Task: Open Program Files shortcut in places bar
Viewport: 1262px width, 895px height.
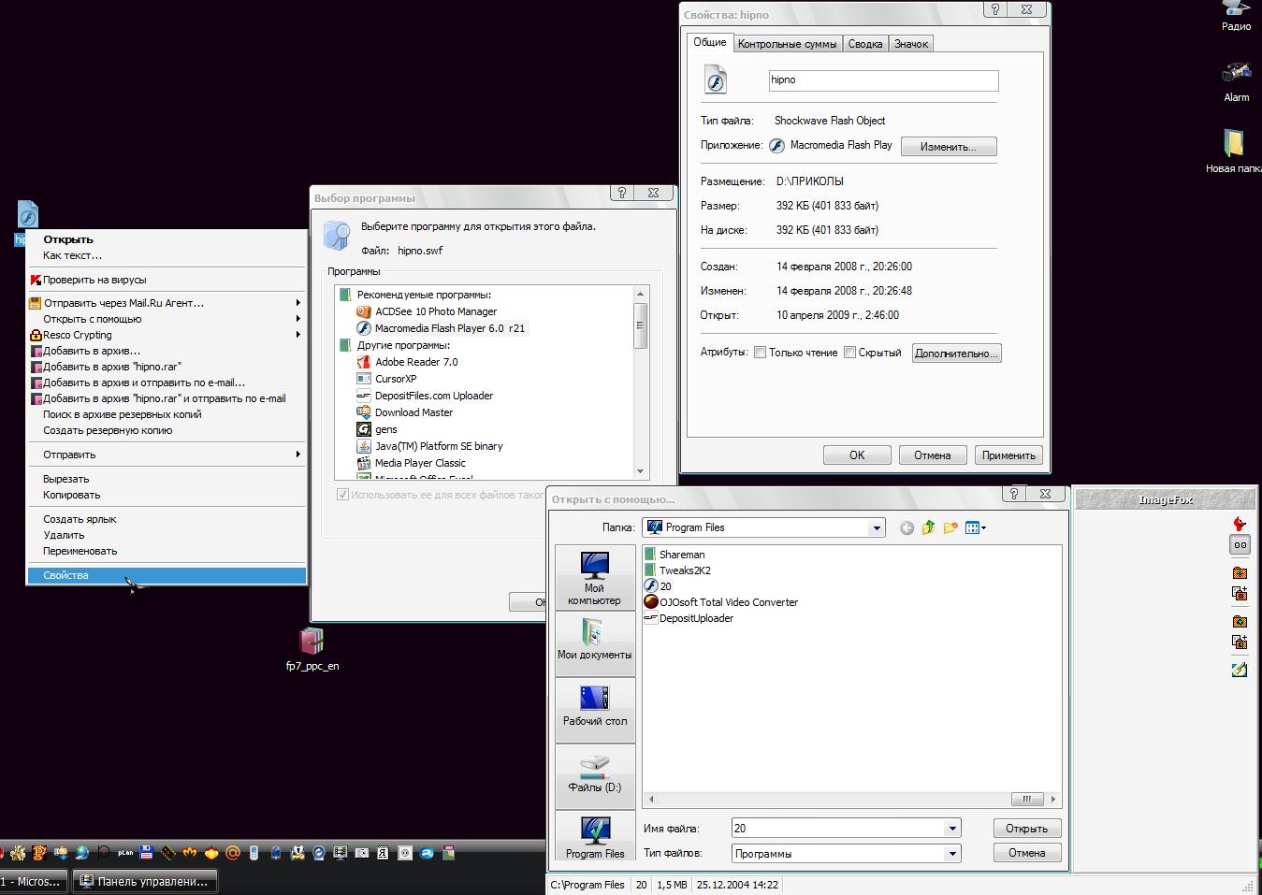Action: [x=595, y=838]
